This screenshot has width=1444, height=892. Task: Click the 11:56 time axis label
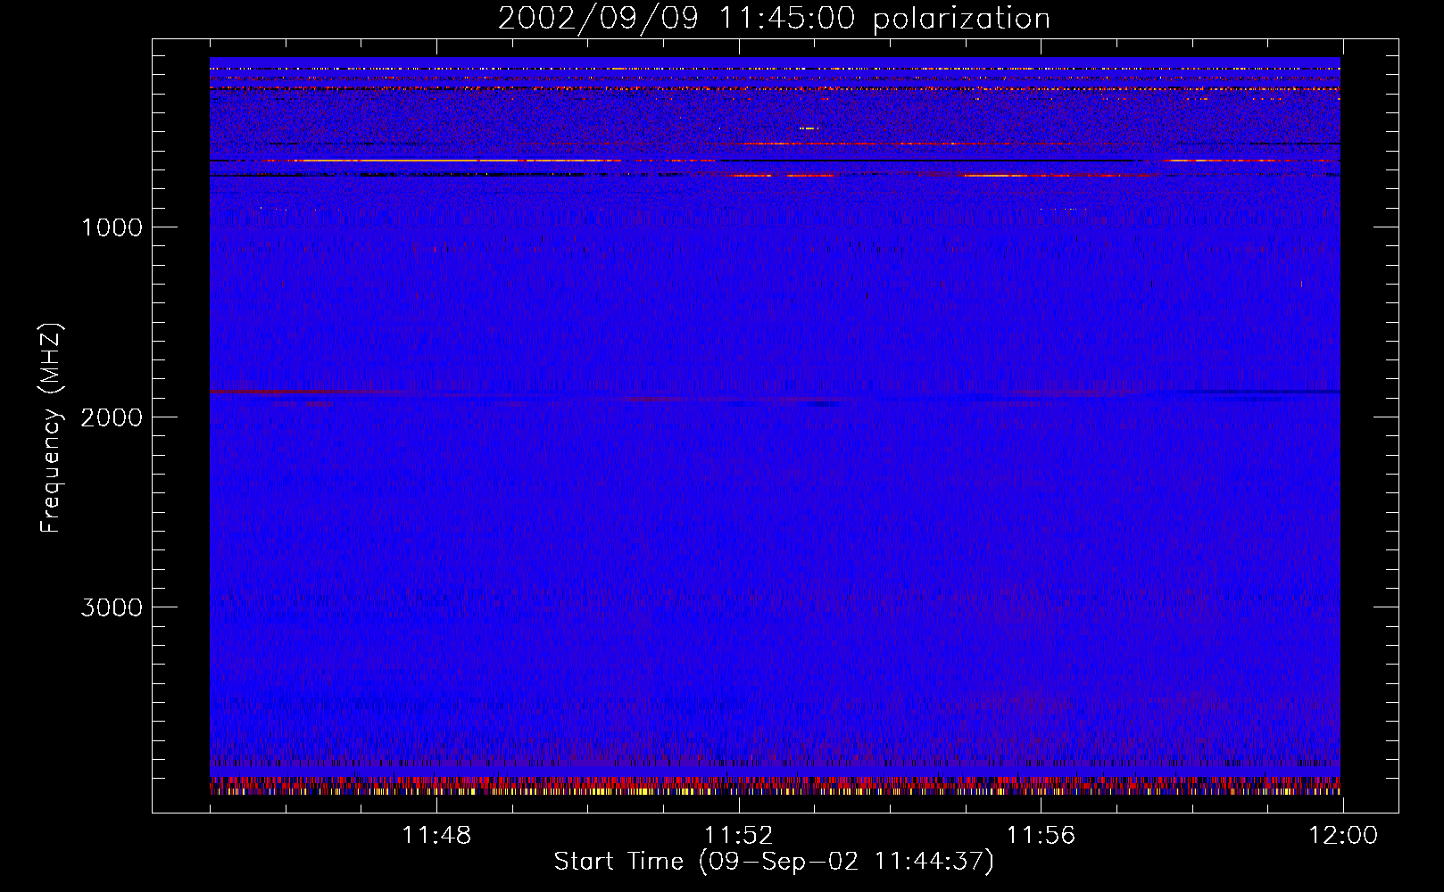click(1041, 836)
